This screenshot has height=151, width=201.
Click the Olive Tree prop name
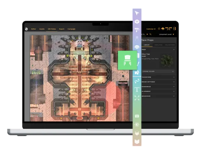[x=146, y=54]
